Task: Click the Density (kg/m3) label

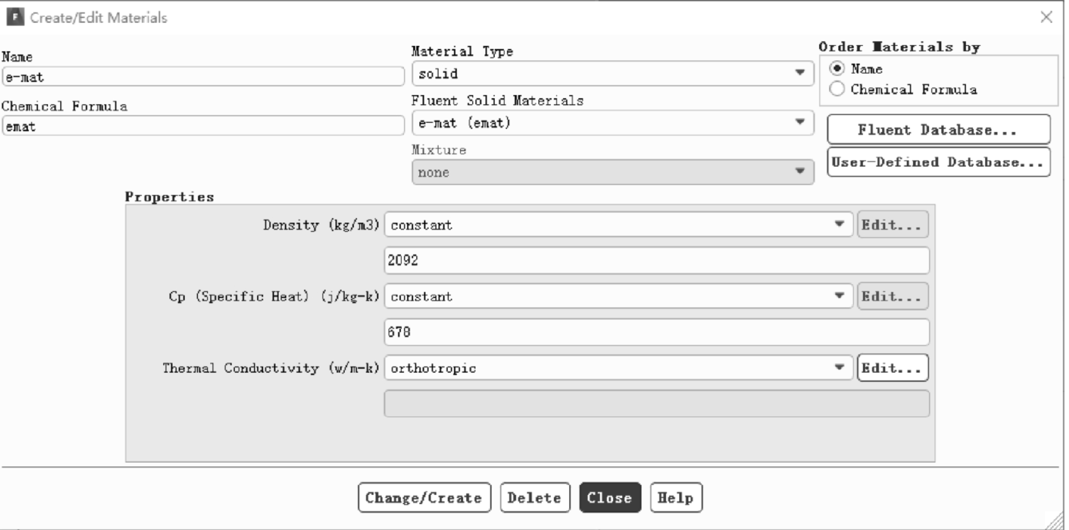Action: pyautogui.click(x=321, y=225)
